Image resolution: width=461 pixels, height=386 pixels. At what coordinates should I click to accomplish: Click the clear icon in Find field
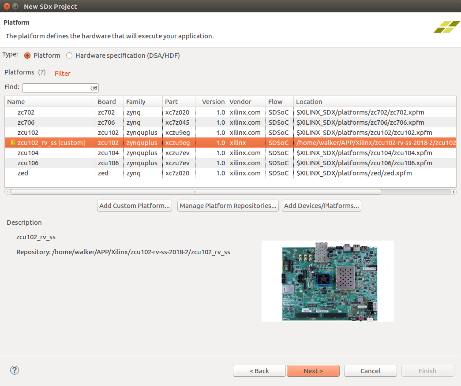click(x=94, y=88)
